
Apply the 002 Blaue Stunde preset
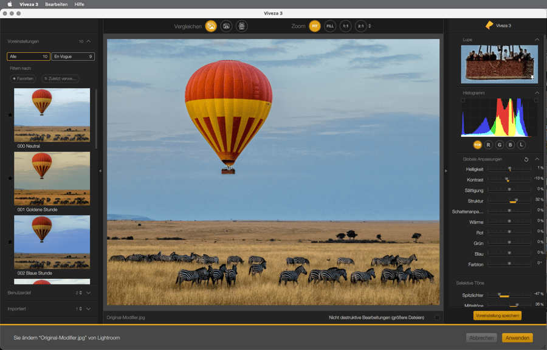tap(52, 242)
